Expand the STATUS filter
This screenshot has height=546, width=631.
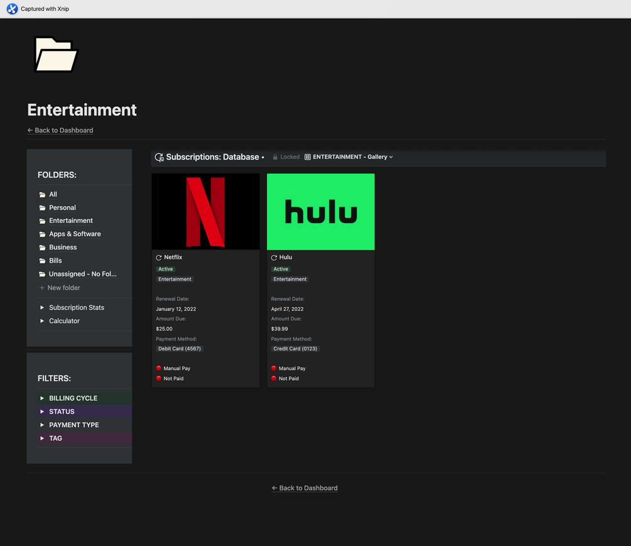tap(42, 412)
